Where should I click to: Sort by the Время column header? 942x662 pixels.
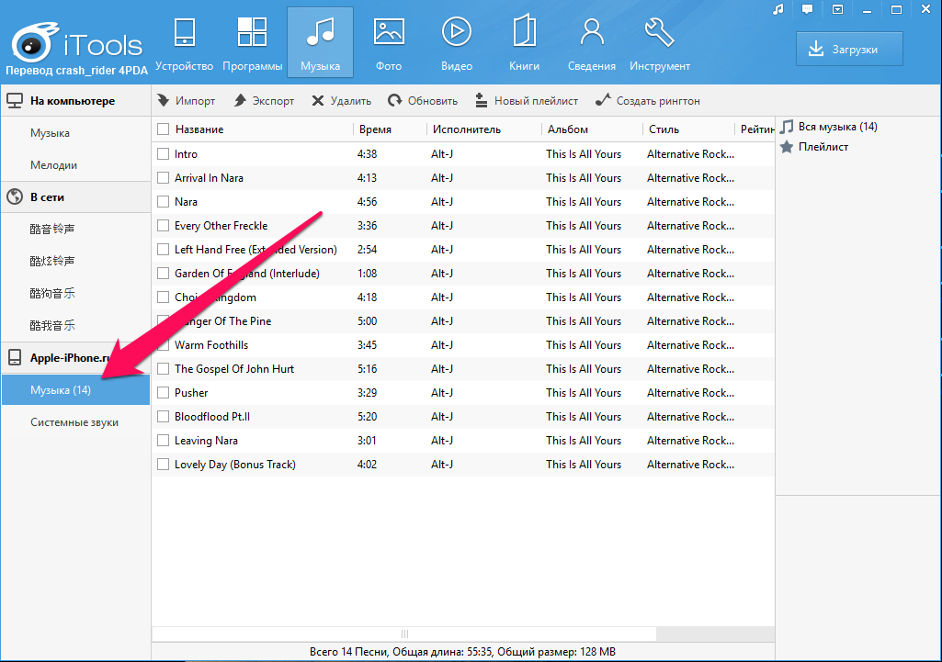(375, 129)
